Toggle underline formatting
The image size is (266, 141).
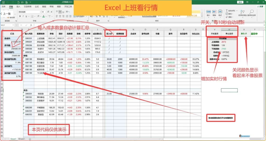coord(26,16)
